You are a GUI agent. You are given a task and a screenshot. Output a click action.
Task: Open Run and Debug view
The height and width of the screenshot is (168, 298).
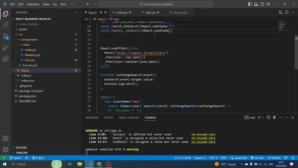(6, 48)
